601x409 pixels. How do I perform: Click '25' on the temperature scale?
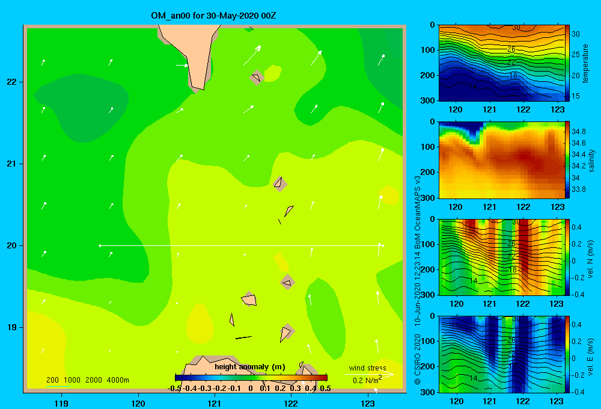[x=576, y=55]
